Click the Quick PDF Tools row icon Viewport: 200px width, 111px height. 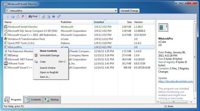pos(6,43)
